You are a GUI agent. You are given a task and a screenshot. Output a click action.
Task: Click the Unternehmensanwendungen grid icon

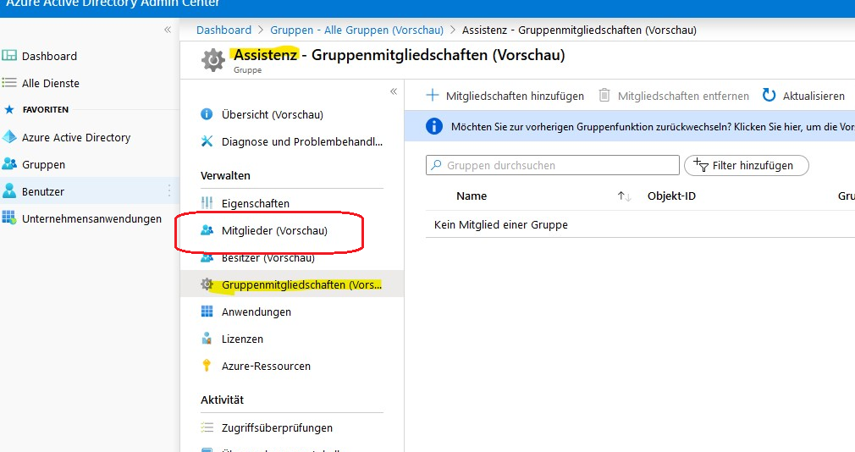[x=9, y=218]
